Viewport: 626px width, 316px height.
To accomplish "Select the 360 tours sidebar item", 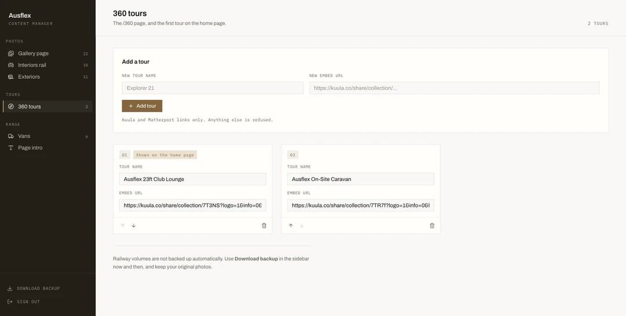I will coord(48,107).
